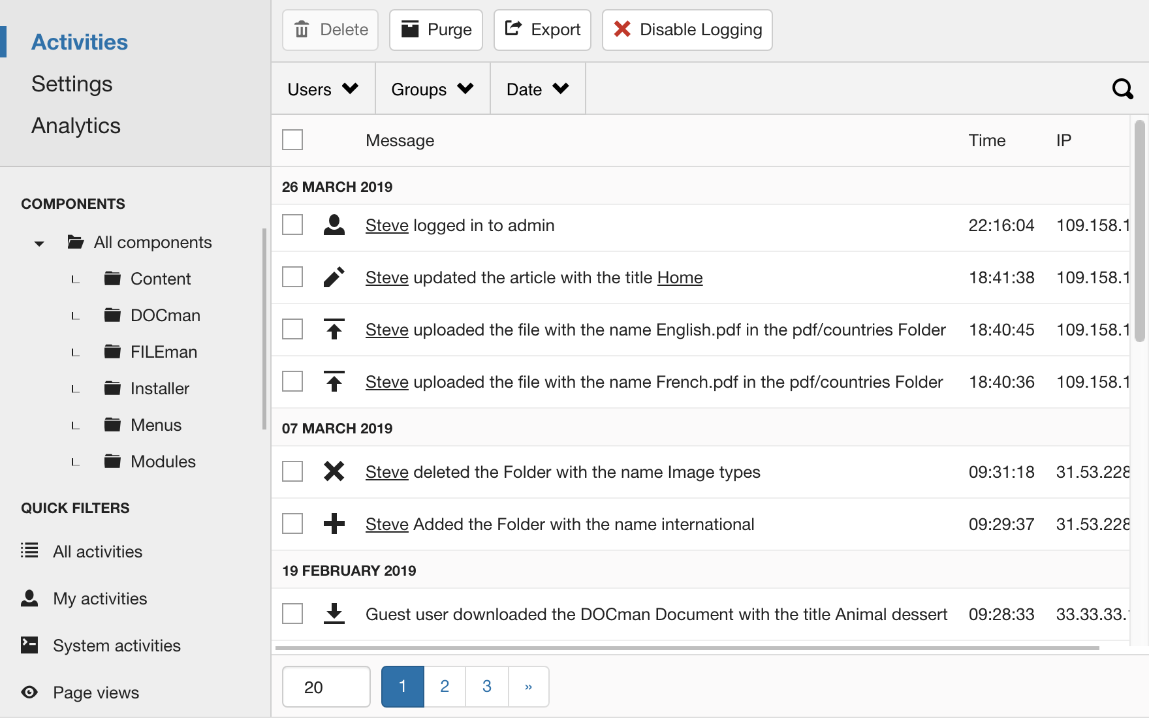Go to page 2 of results
The image size is (1149, 718).
[x=445, y=687]
